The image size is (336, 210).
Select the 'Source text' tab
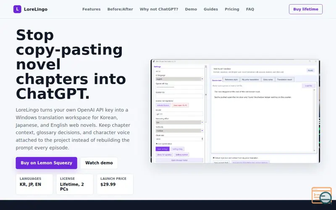pos(217,80)
